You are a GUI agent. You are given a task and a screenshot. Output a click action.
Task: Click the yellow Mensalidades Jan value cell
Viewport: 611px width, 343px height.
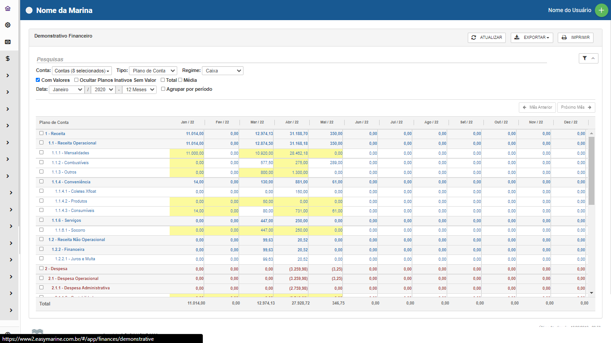187,153
